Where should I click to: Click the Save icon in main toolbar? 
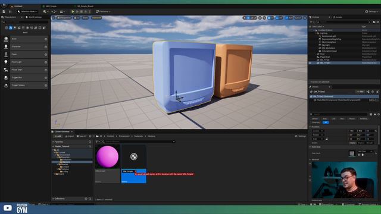(x=4, y=11)
